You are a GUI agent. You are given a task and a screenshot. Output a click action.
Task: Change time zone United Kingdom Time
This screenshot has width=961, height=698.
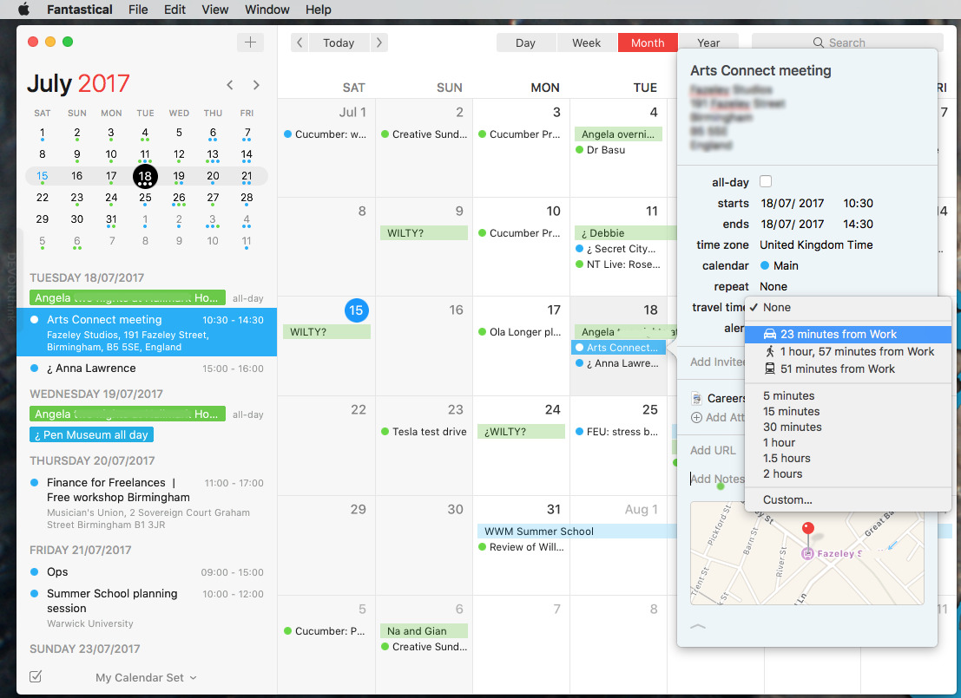click(816, 245)
